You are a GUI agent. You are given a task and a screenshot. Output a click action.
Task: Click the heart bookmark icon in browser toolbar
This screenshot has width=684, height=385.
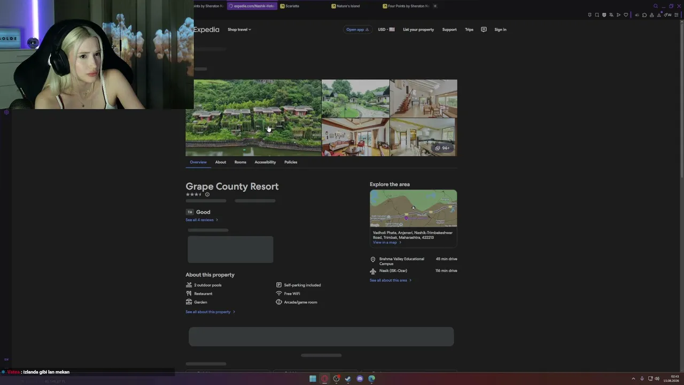click(626, 15)
